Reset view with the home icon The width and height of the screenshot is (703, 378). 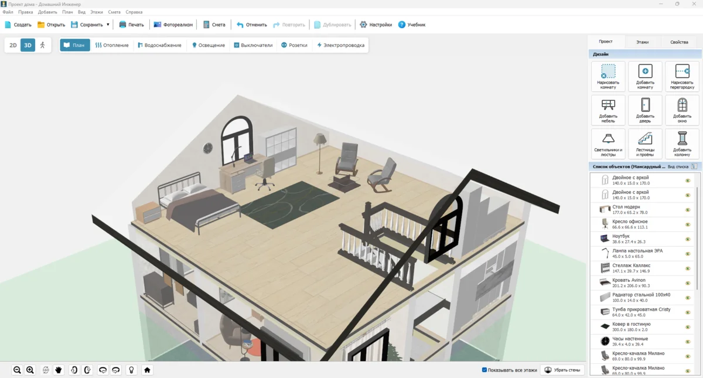coord(147,370)
